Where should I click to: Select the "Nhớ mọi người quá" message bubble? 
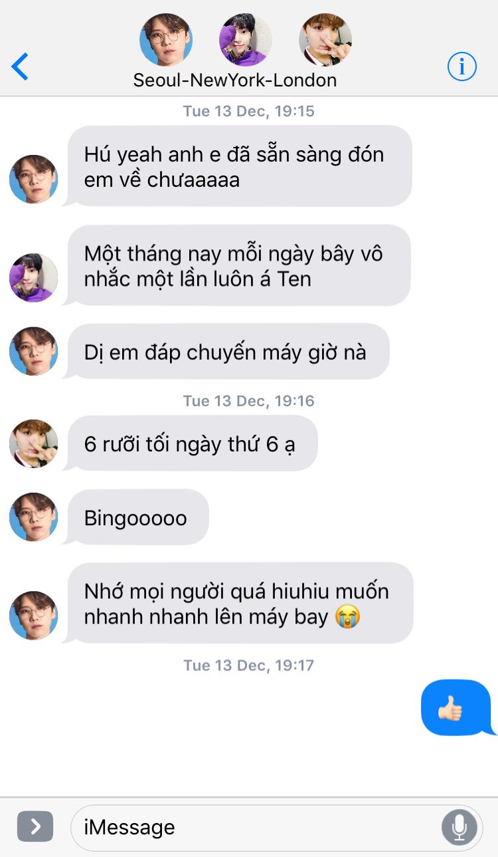point(239,603)
